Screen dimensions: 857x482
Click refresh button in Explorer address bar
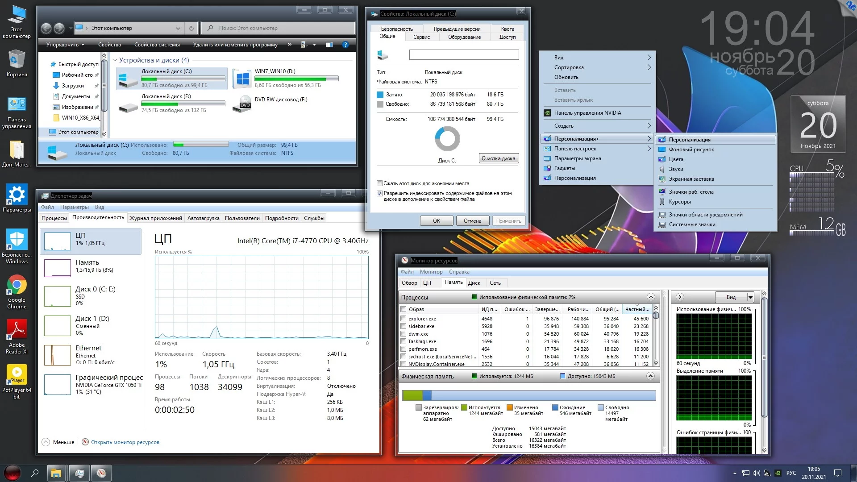tap(191, 28)
